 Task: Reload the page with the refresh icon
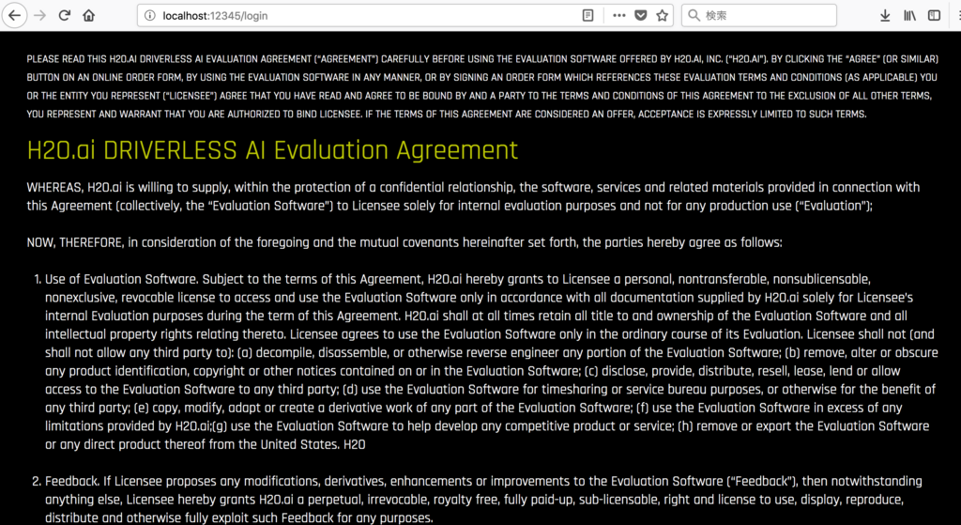65,16
